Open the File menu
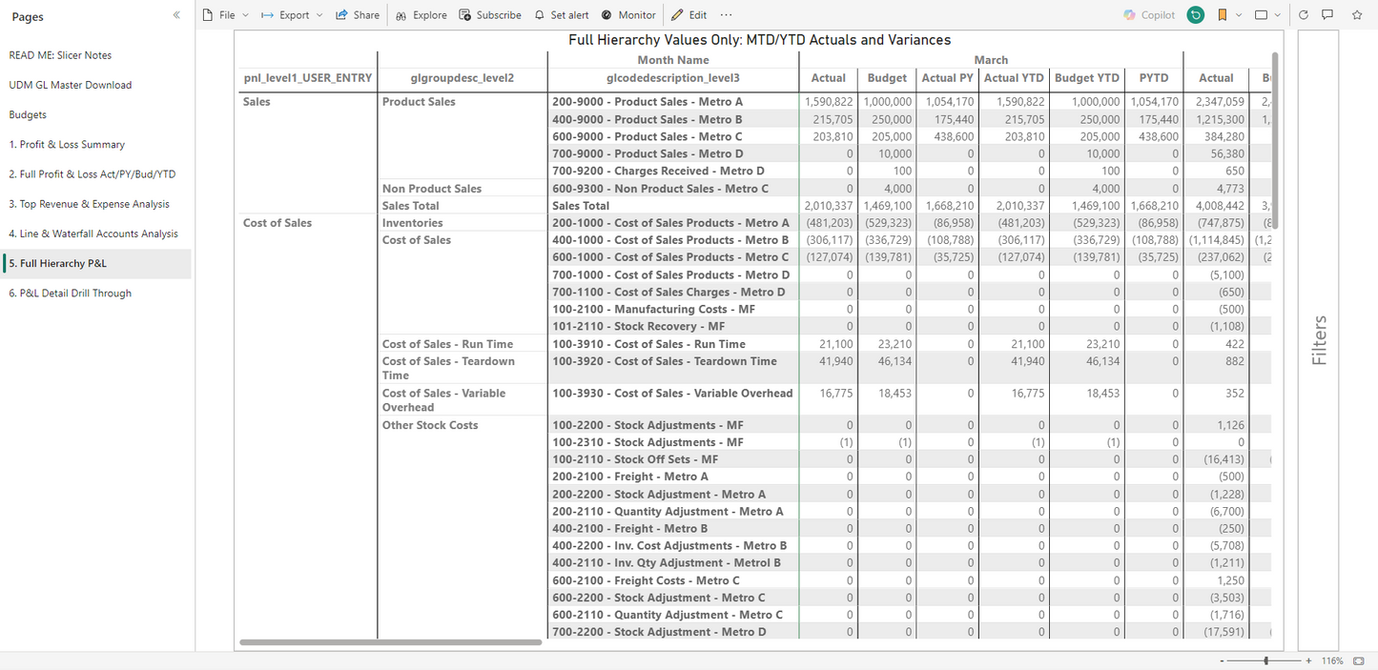 click(x=225, y=15)
